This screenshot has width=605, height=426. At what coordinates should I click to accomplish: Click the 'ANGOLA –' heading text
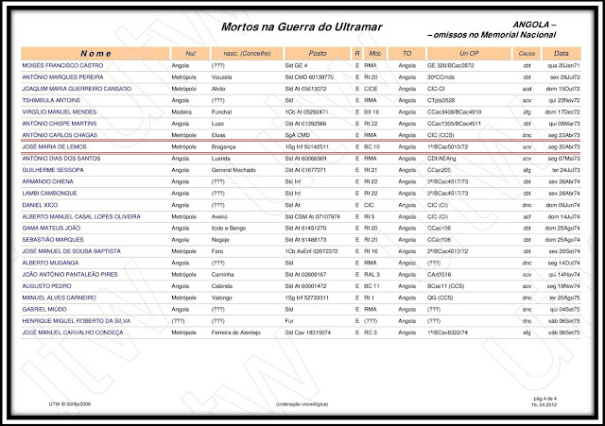pyautogui.click(x=534, y=25)
